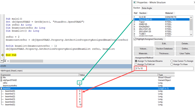Viewport: 195px width, 112px height.
Task: Click the section list scroll-down arrow
Action: pyautogui.click(x=191, y=35)
